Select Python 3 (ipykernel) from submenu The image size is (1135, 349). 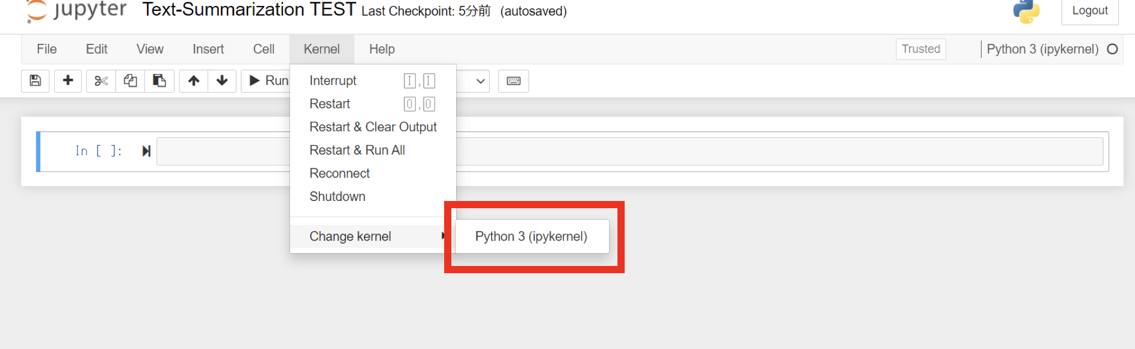point(531,236)
